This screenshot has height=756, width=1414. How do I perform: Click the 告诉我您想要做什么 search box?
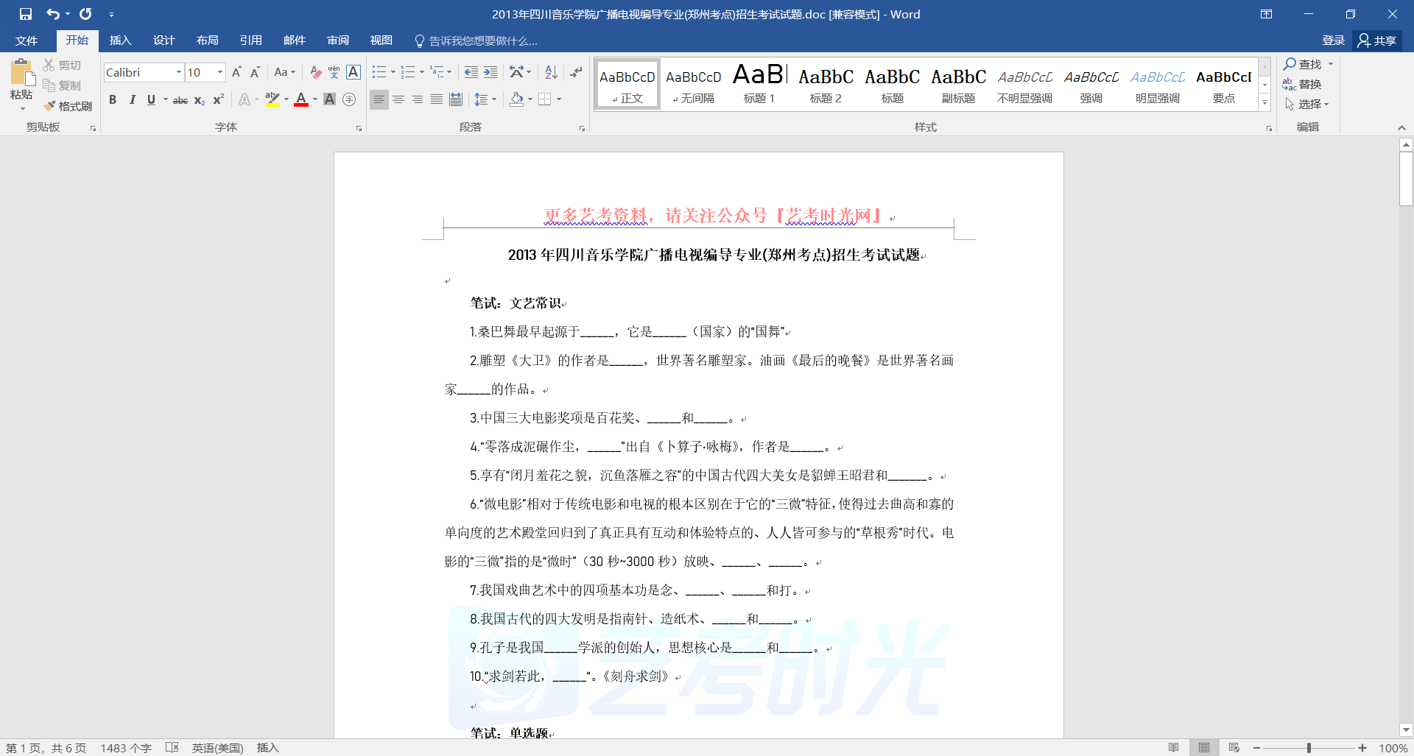(x=482, y=41)
